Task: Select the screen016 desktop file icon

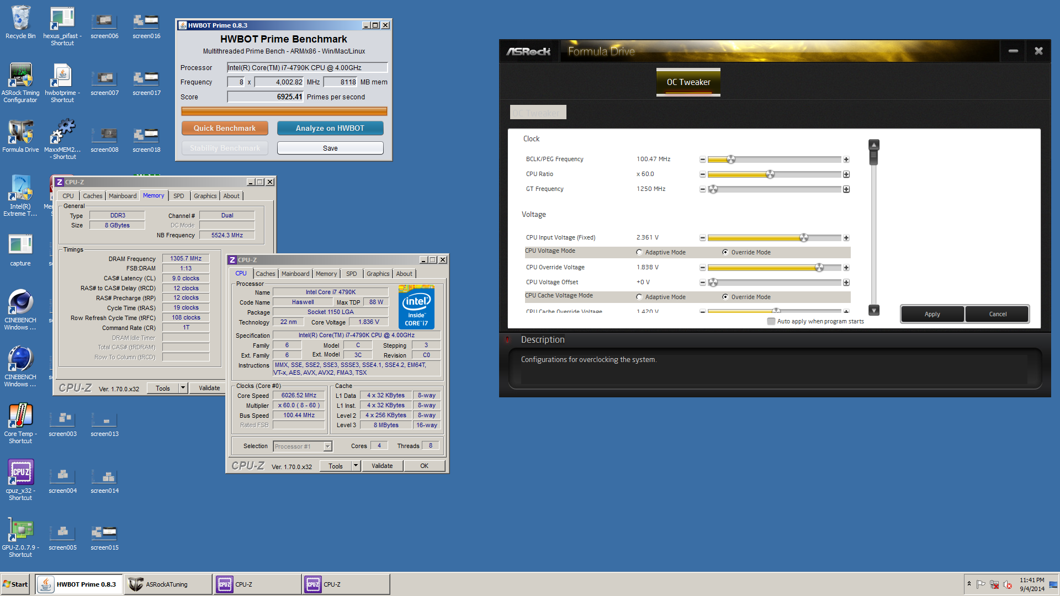Action: pos(146,26)
